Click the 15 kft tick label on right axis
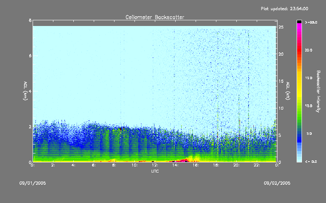The image size is (326, 203). (281, 81)
